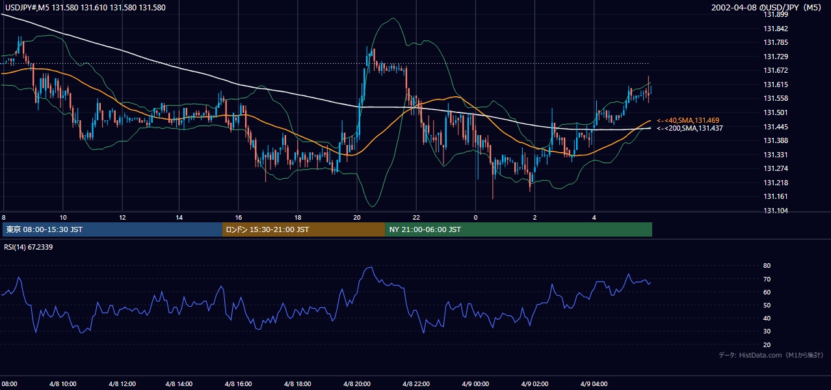Click price axis label 131.274

pos(776,168)
